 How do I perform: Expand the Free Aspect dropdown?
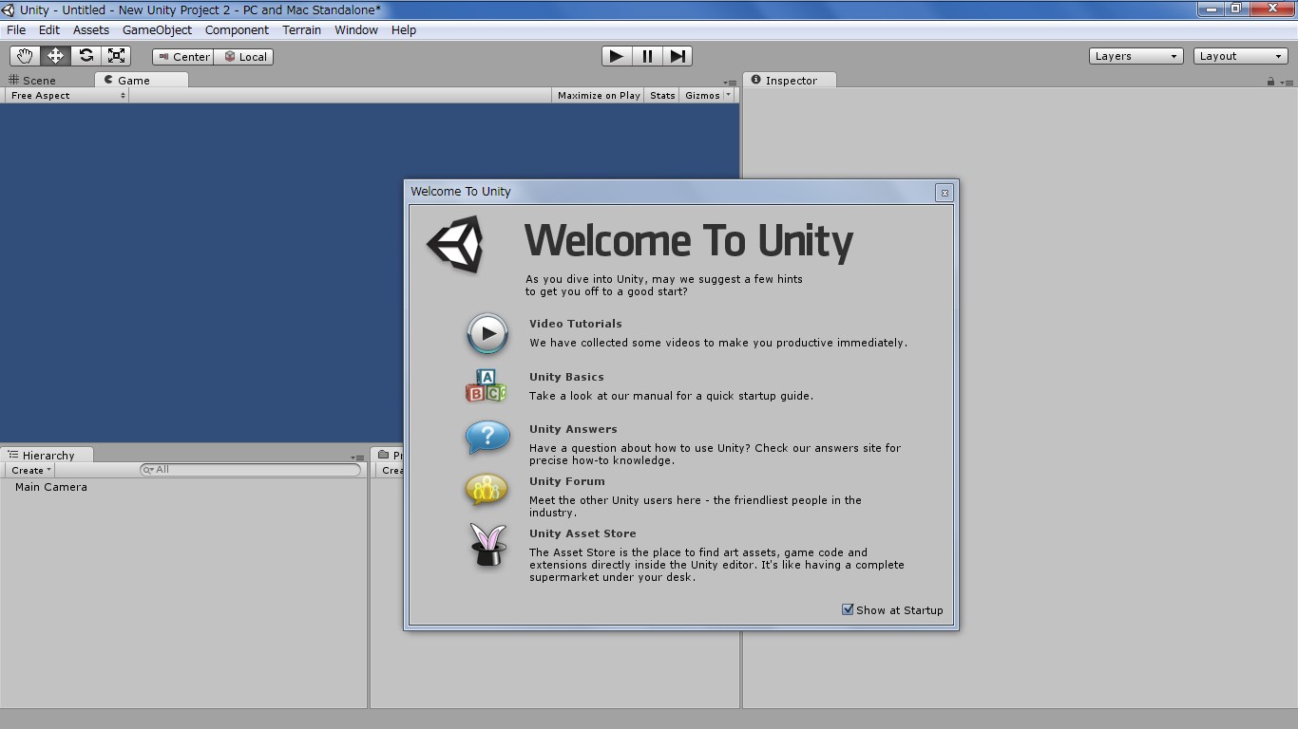point(67,95)
